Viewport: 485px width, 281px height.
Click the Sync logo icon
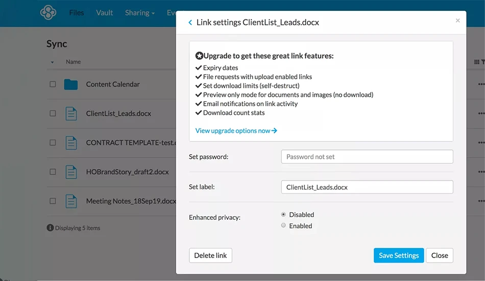pos(48,13)
